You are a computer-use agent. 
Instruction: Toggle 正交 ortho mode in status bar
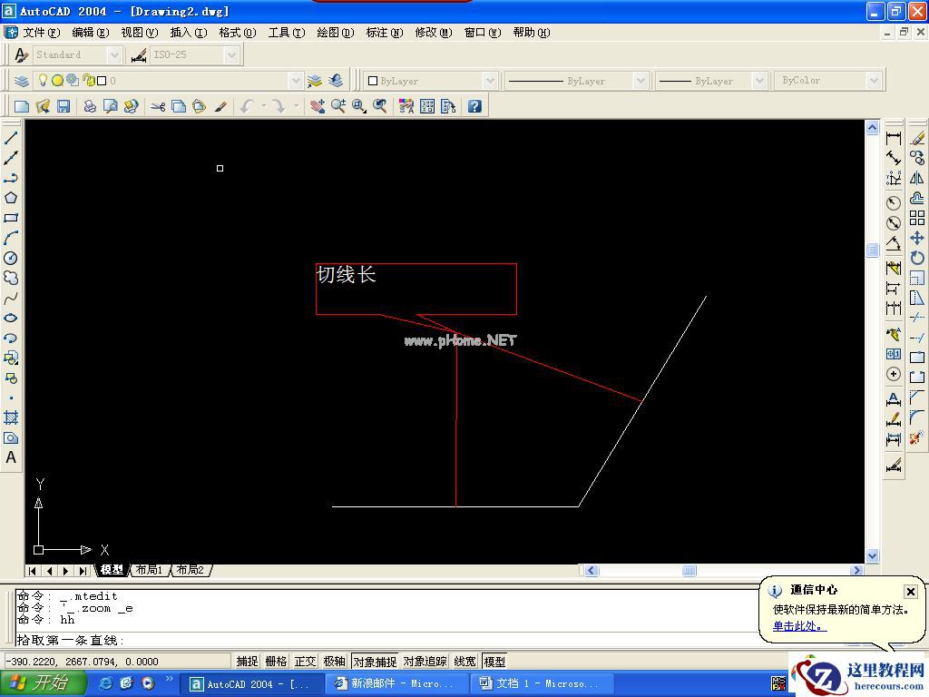(x=306, y=662)
